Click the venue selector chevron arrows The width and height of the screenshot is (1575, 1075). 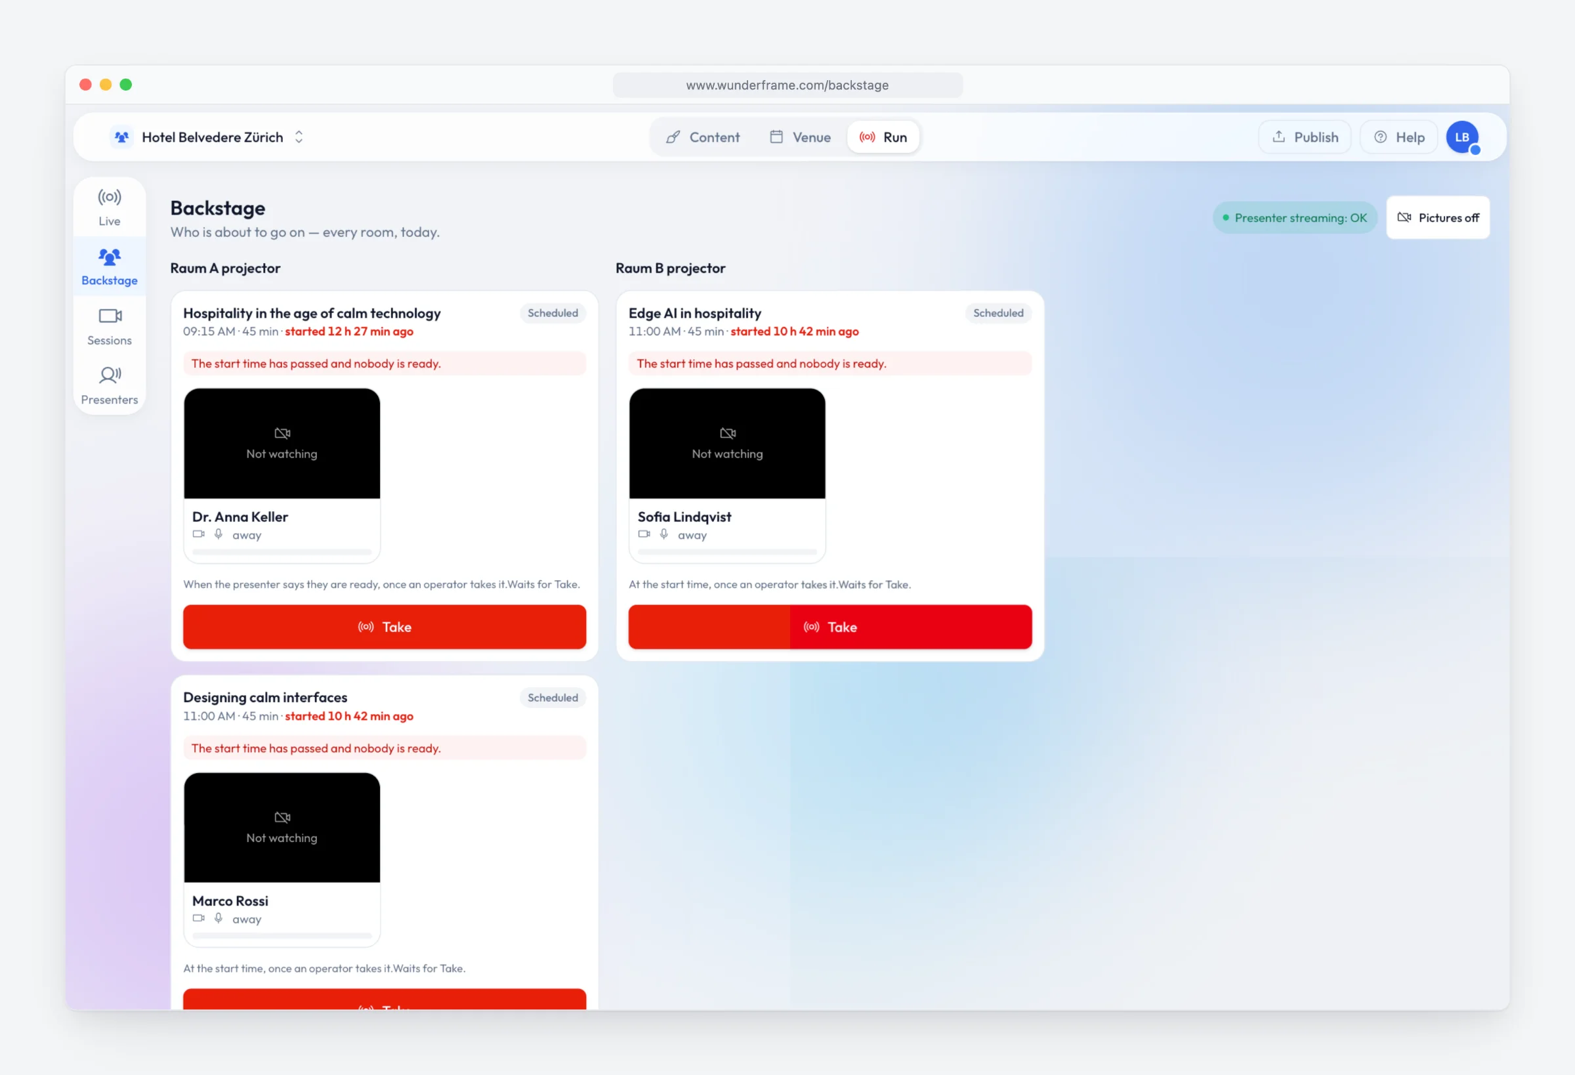coord(299,137)
